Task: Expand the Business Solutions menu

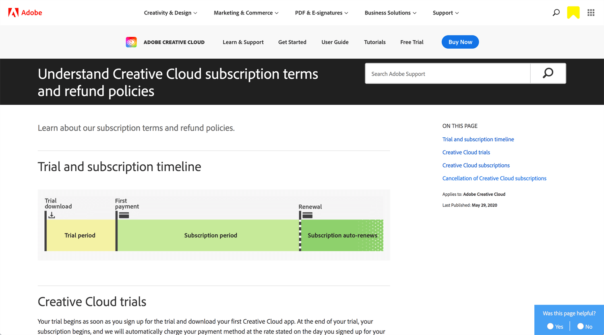Action: (x=391, y=13)
